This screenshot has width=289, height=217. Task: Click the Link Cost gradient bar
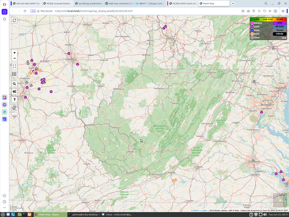click(268, 19)
